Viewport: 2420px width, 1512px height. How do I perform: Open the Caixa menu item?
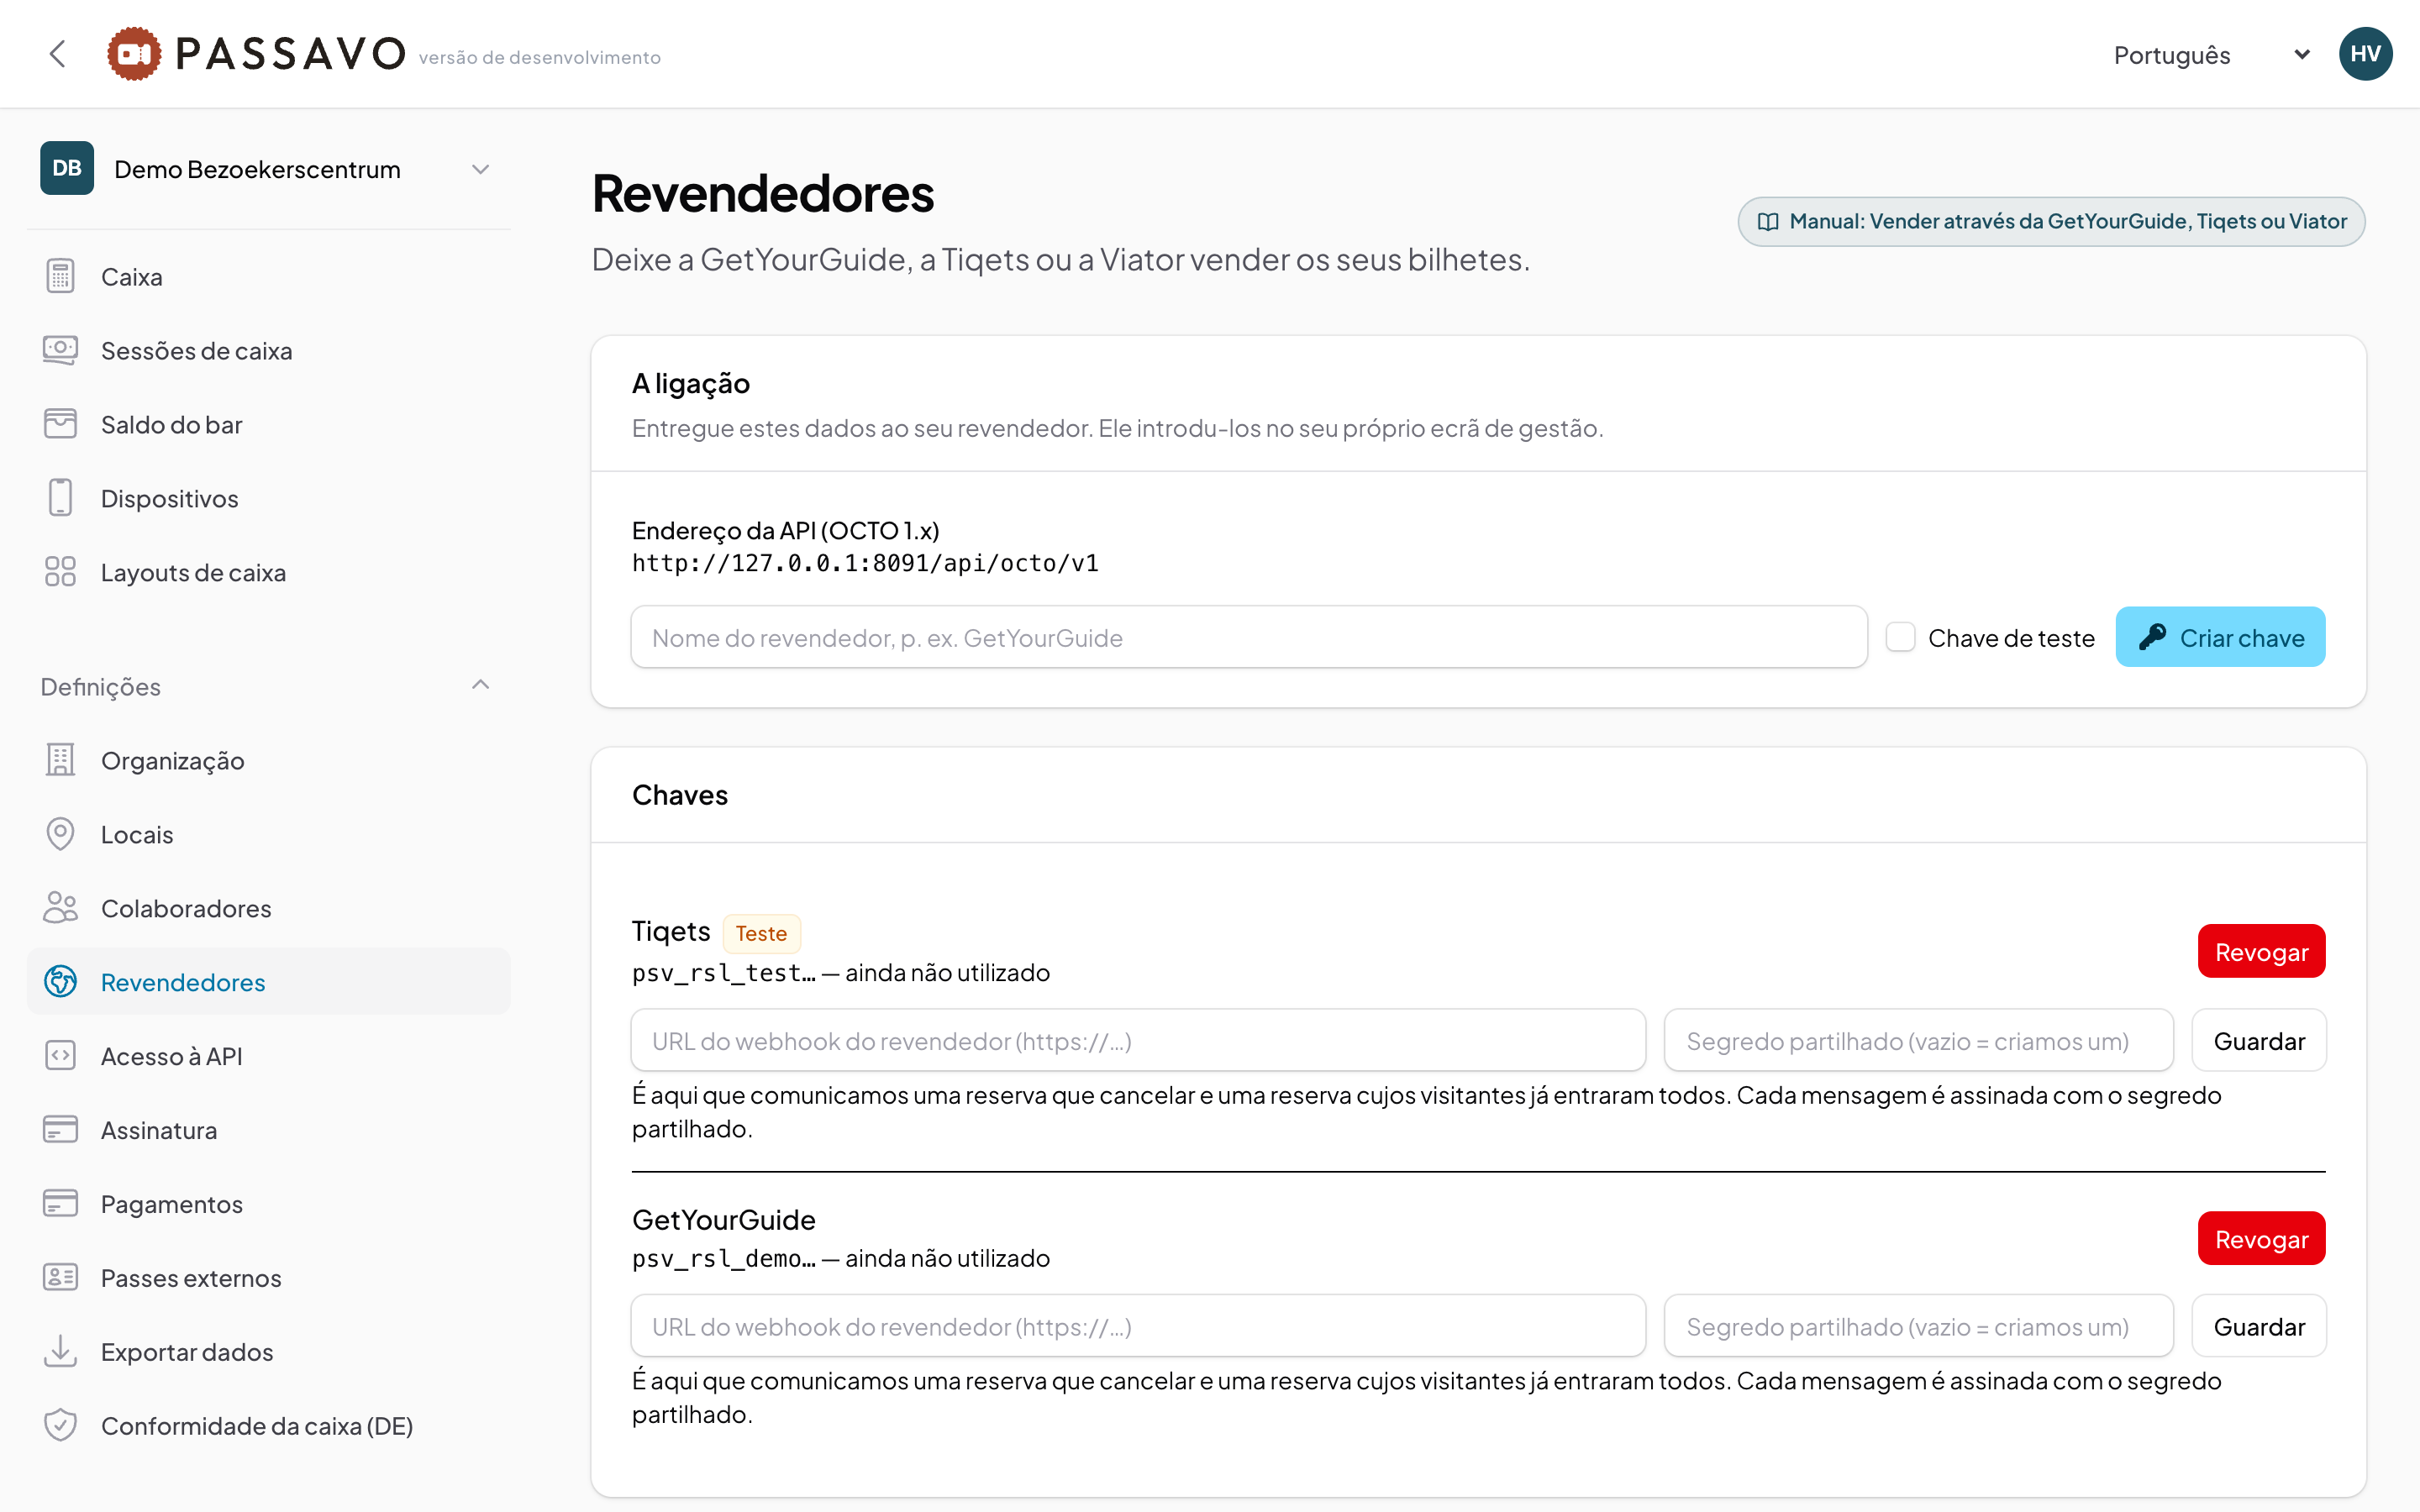click(268, 276)
